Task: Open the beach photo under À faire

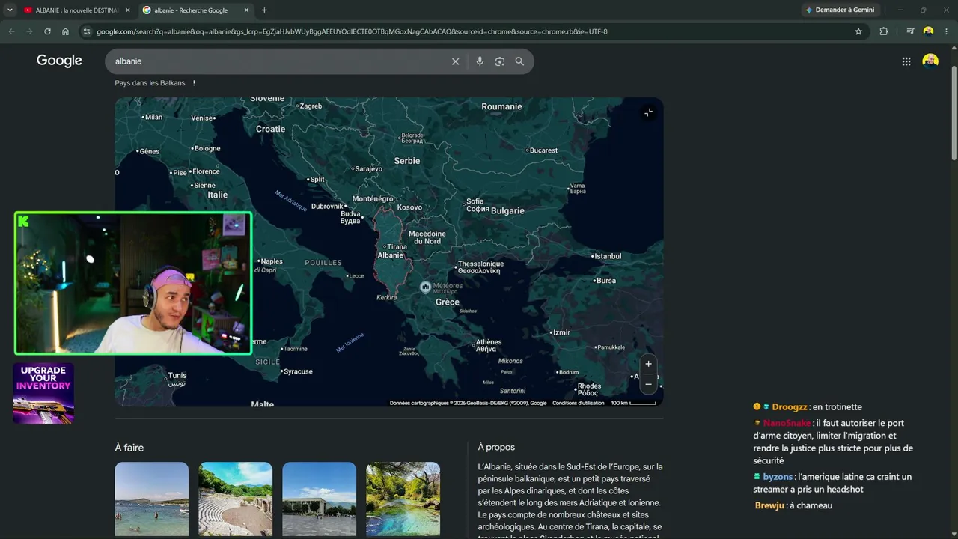Action: tap(152, 499)
